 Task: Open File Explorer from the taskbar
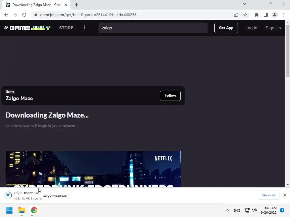[22, 210]
